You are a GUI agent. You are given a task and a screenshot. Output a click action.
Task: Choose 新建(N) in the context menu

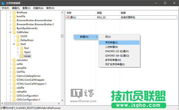tap(86, 37)
